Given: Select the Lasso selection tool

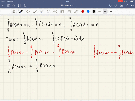Looking at the screenshot, I should 48,12.
